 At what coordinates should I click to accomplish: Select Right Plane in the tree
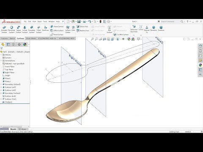pyautogui.click(x=8, y=73)
